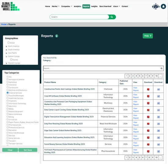Download chart file for Edge Data Center report
Screen dimensions: 168x168
[158, 130]
